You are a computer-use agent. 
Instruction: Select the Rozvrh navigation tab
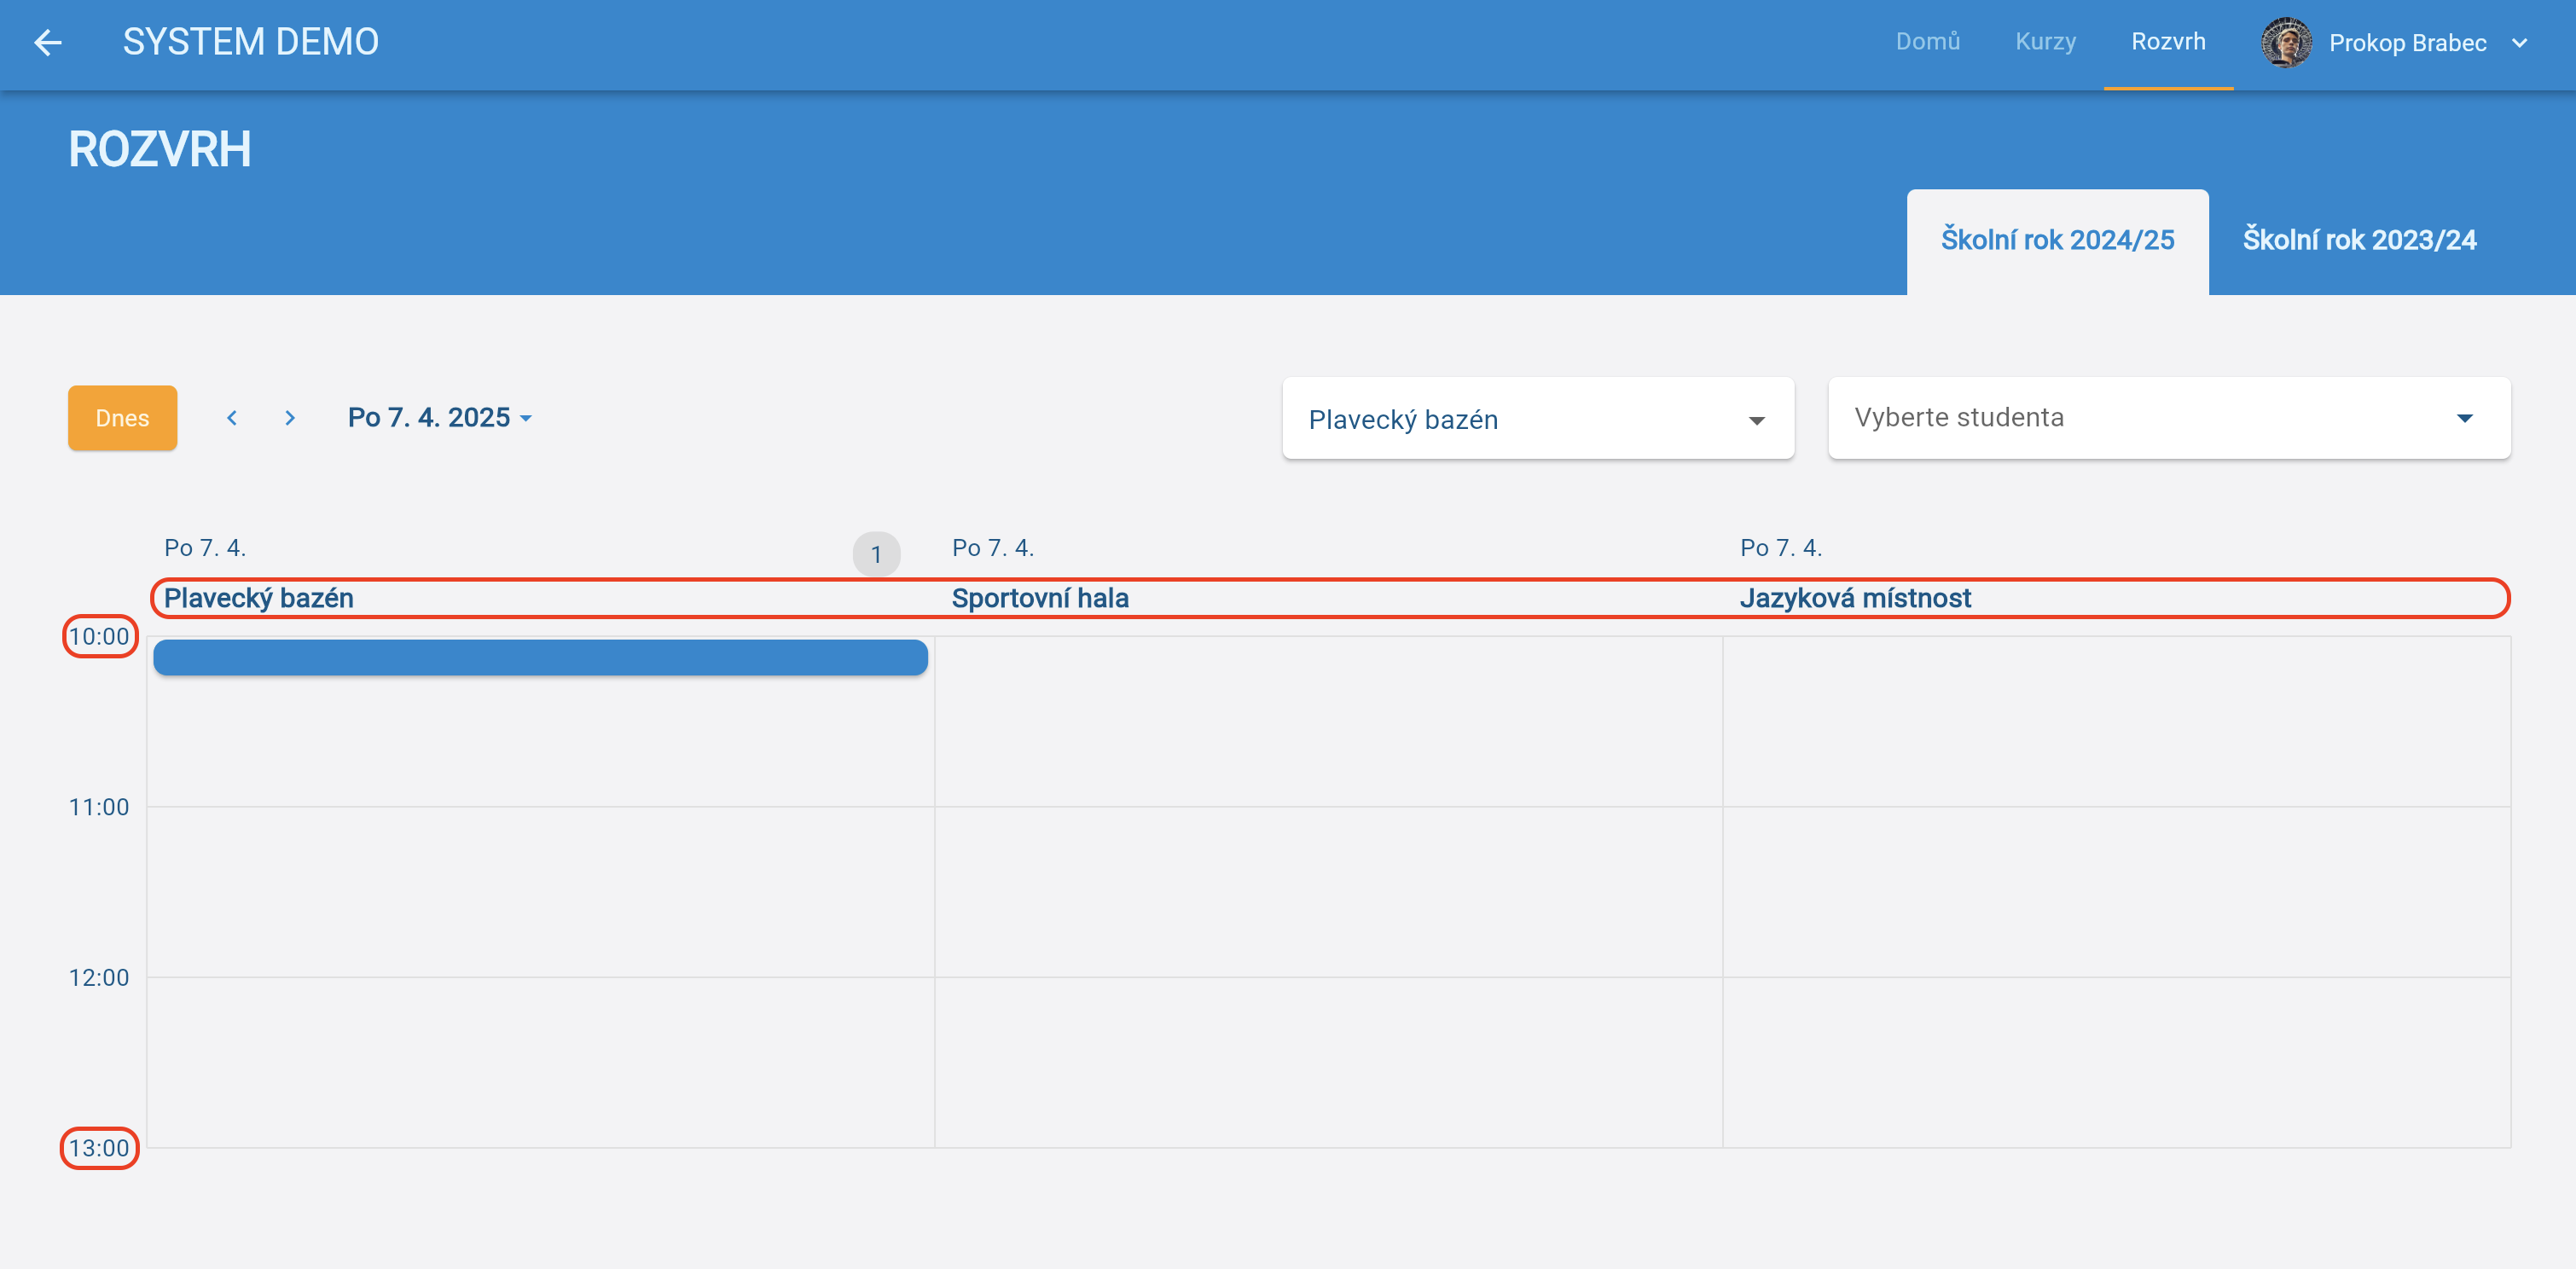click(x=2168, y=42)
